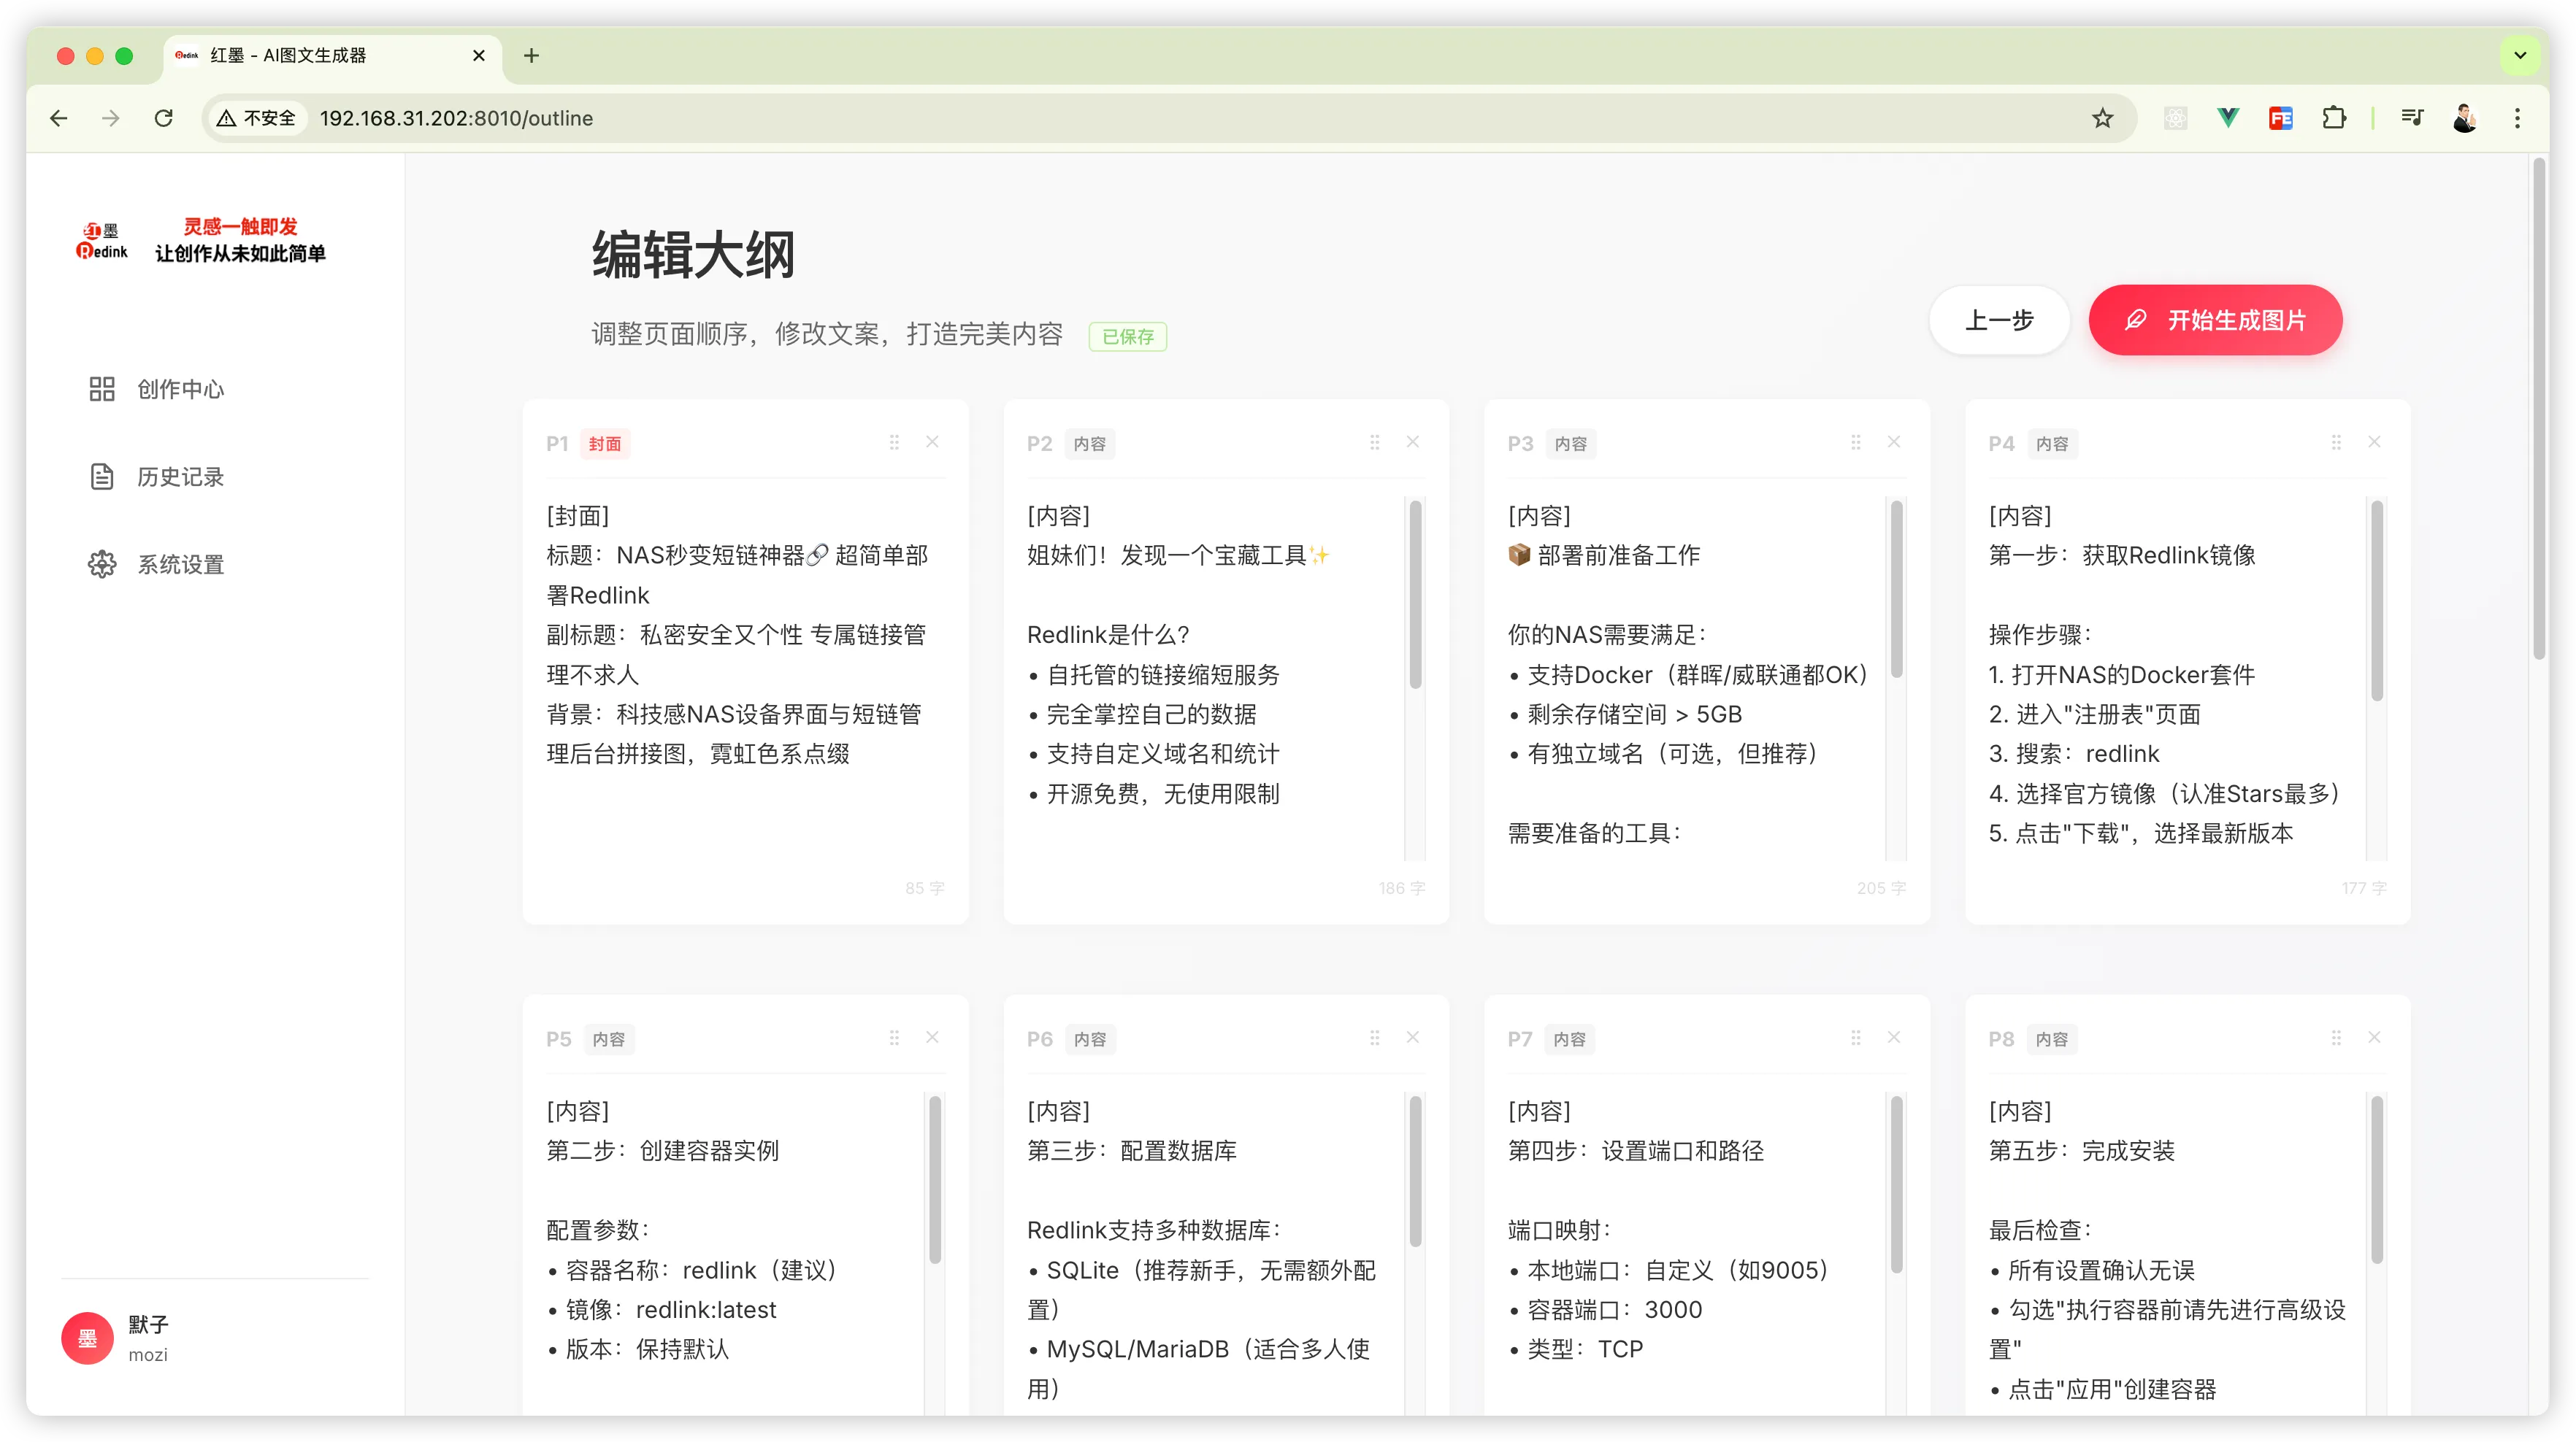Click the 编辑大纲 page heading
This screenshot has height=1442, width=2576.
tap(693, 254)
